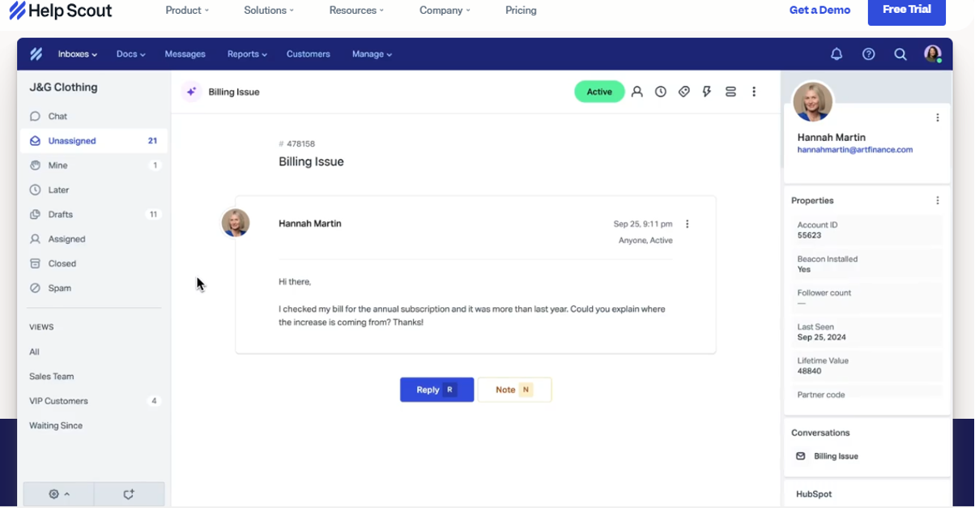Click Last Seen Sep 25, 2024
975x508 pixels.
tap(821, 337)
